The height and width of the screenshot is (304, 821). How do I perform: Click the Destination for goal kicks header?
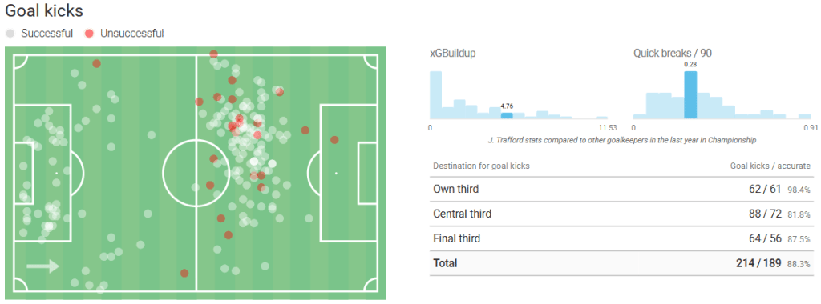[481, 166]
